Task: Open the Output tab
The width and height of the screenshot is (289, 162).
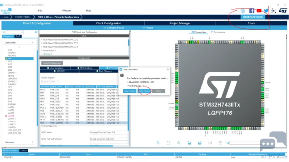Action: (x=24, y=151)
